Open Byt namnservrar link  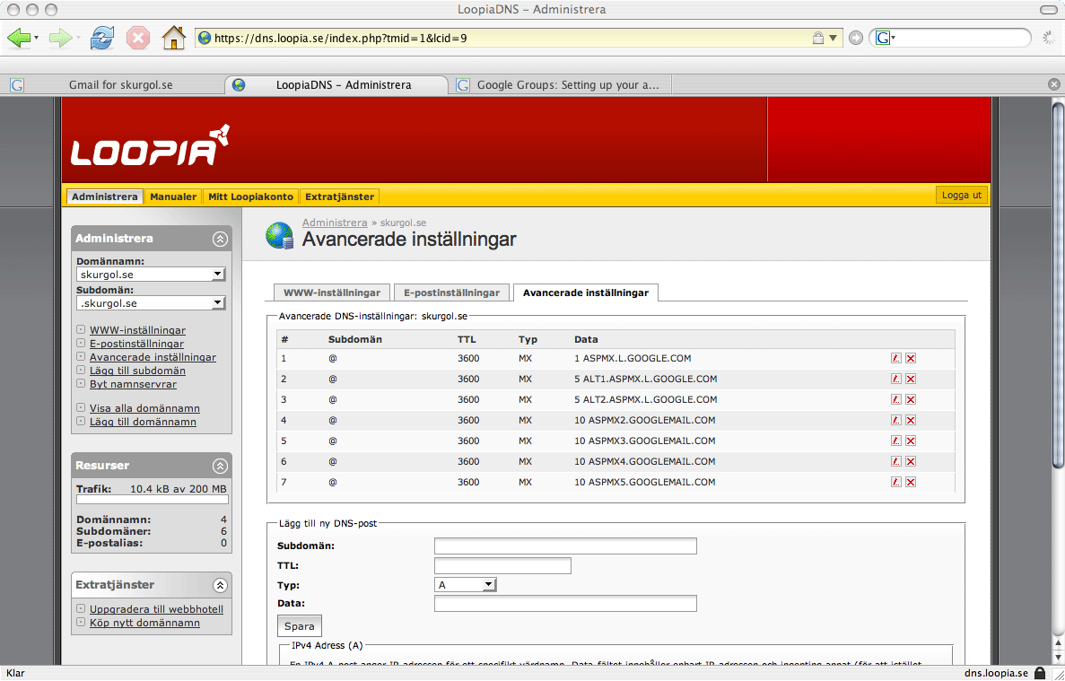(x=133, y=384)
